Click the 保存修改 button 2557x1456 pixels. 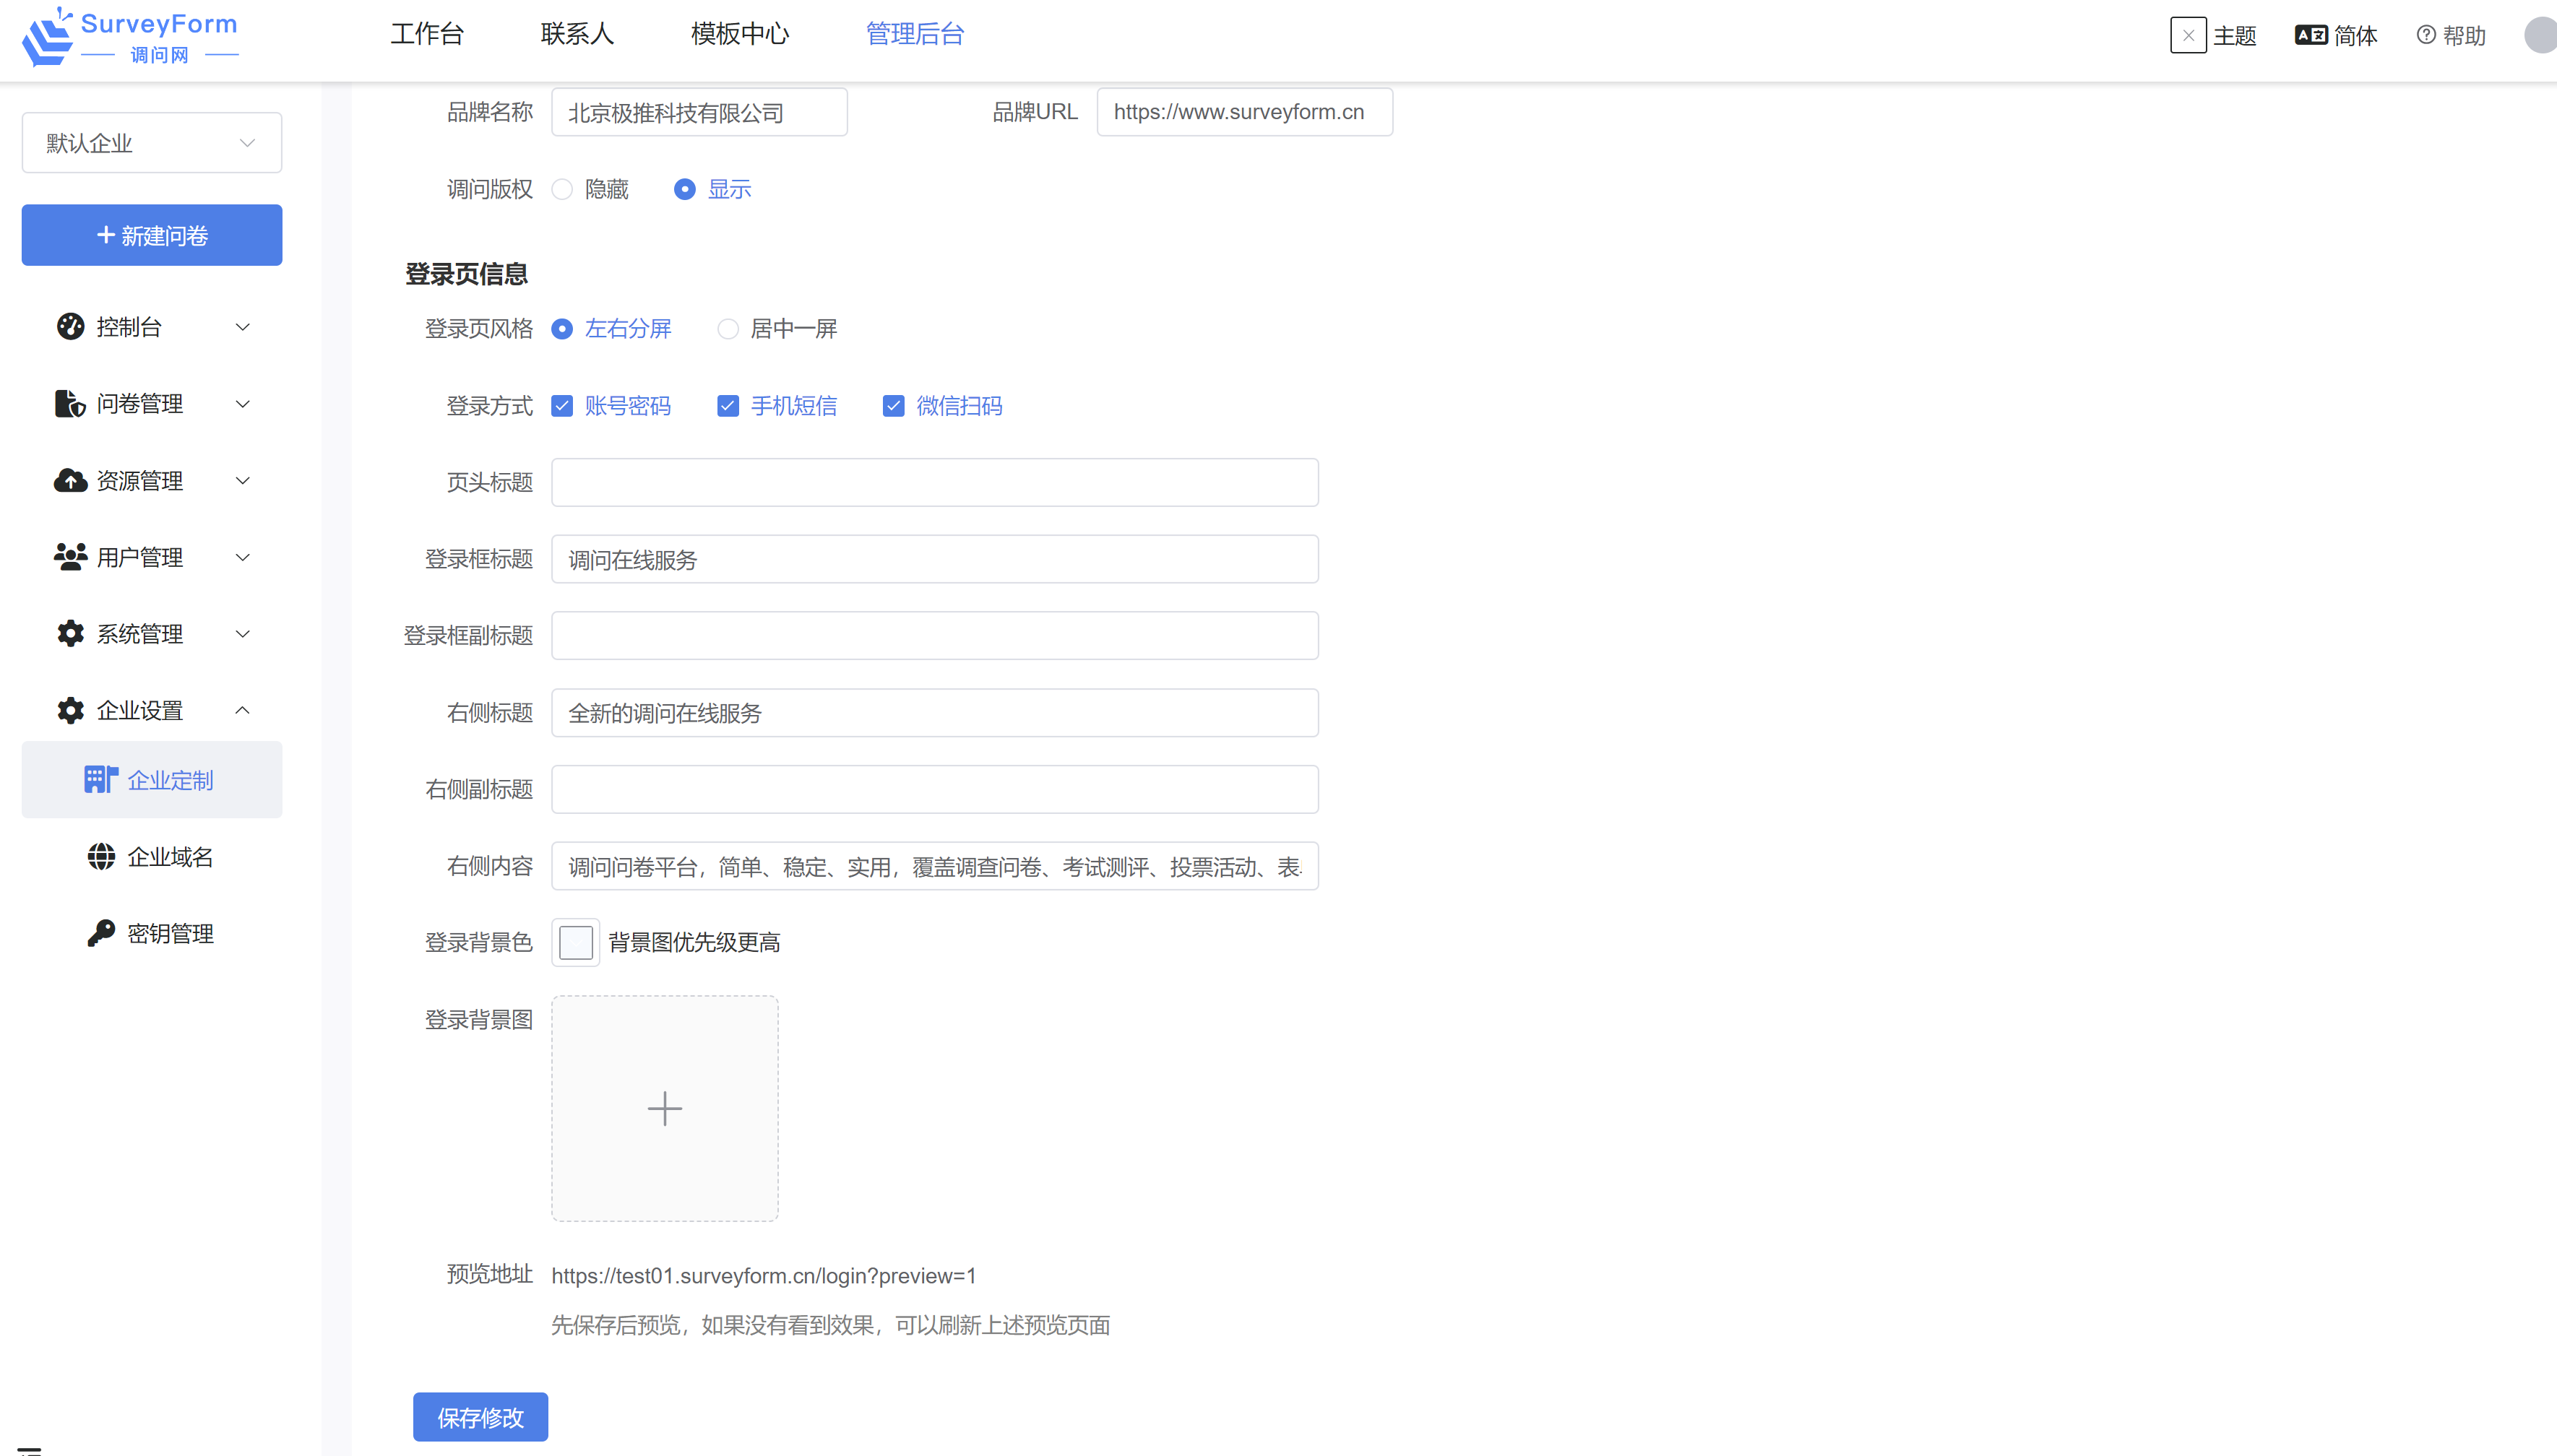[480, 1416]
